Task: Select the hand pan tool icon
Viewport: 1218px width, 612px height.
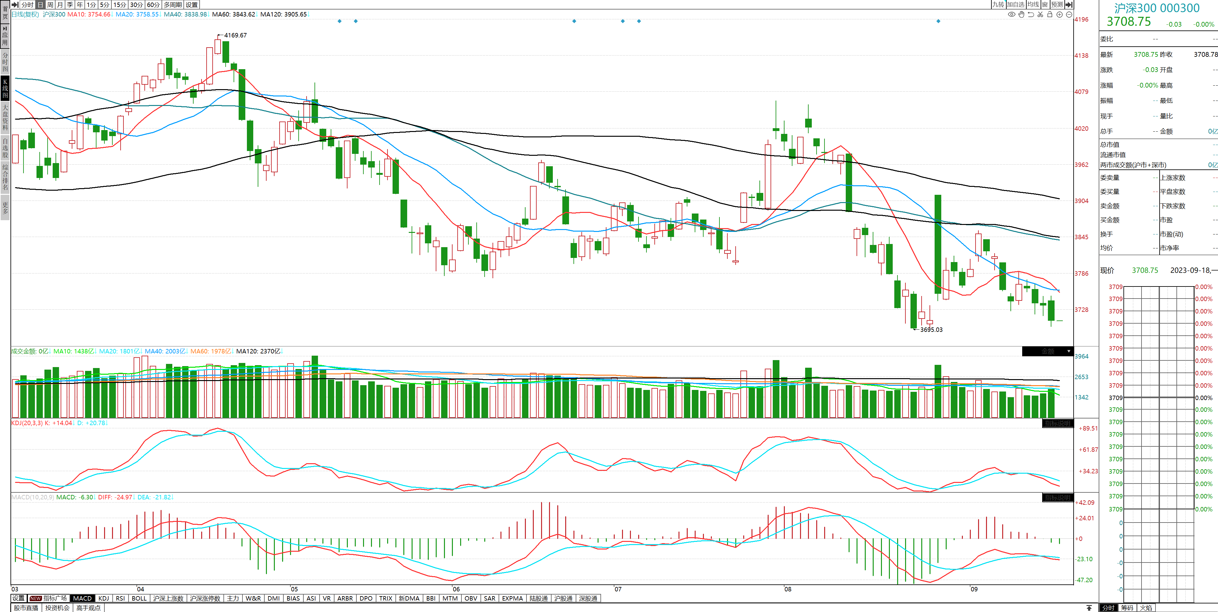Action: point(1021,14)
